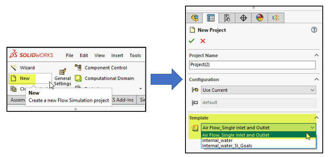Open New Project help question mark
The image size is (328, 157).
(x=314, y=30)
